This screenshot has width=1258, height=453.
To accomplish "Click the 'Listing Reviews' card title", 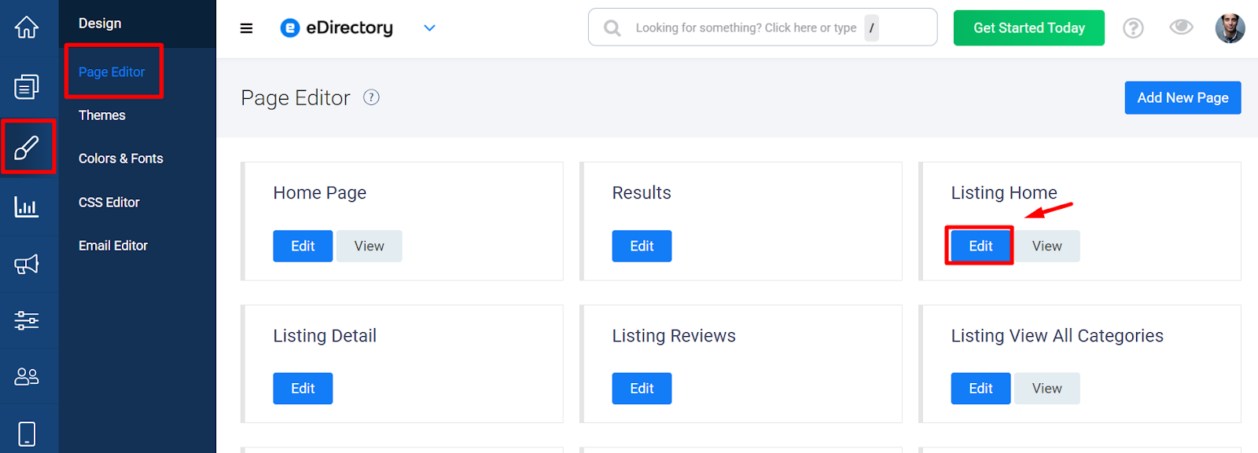I will 674,336.
